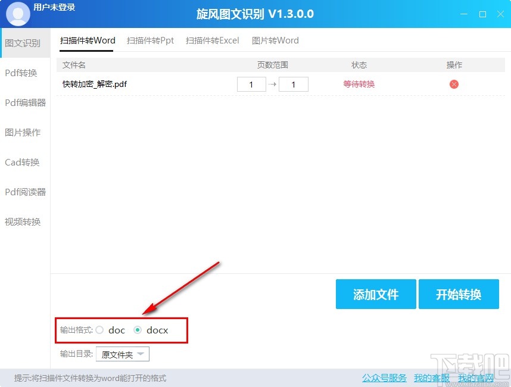Open the Pdf转换 sidebar section
This screenshot has width=511, height=387.
point(23,73)
